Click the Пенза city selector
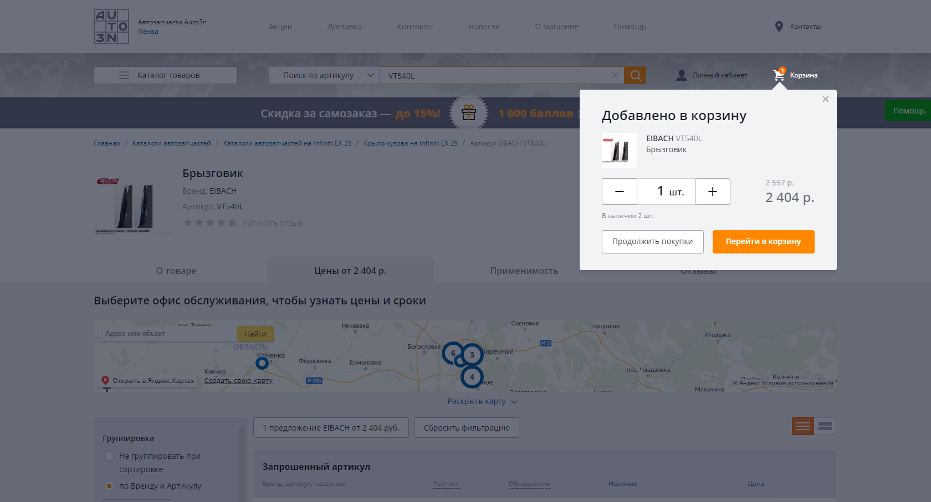 tap(148, 32)
